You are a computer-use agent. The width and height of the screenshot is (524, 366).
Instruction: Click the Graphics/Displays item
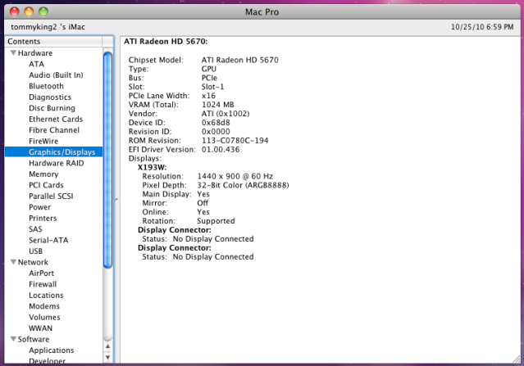[62, 152]
